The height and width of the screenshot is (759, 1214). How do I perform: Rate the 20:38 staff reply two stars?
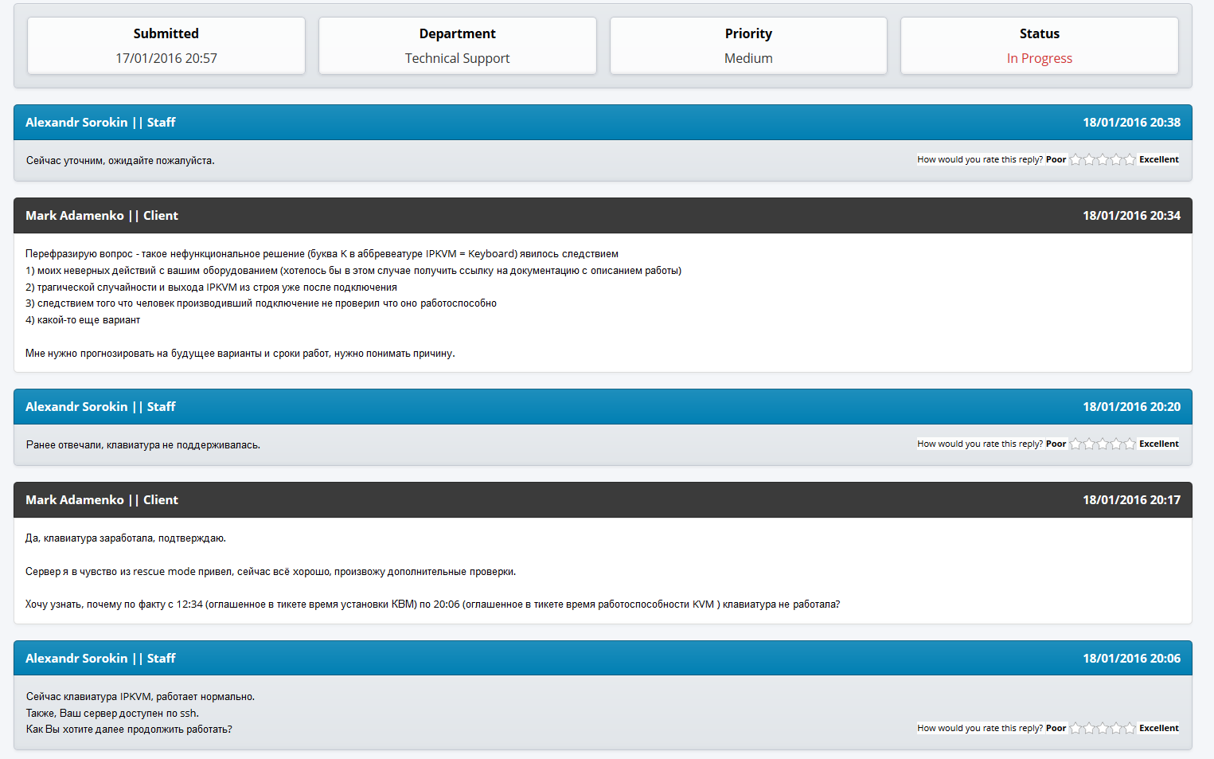tap(1089, 159)
